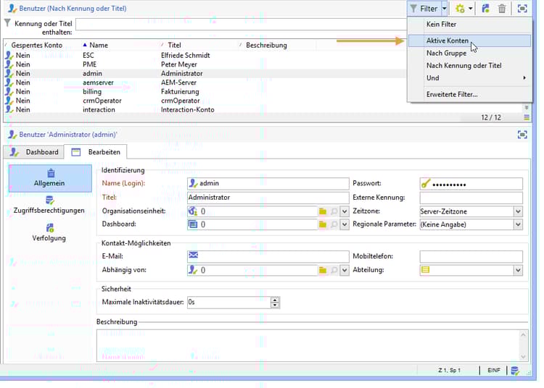Expand the Und submenu
This screenshot has width=544, height=388.
click(x=469, y=78)
